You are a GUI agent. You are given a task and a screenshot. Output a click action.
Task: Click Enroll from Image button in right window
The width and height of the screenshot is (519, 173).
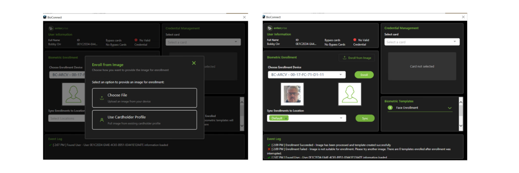(357, 58)
